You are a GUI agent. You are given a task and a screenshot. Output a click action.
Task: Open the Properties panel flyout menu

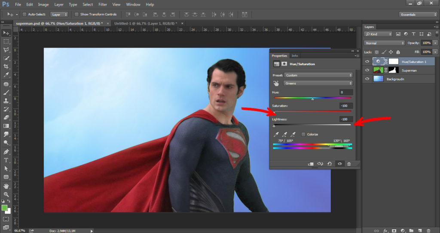(x=357, y=56)
